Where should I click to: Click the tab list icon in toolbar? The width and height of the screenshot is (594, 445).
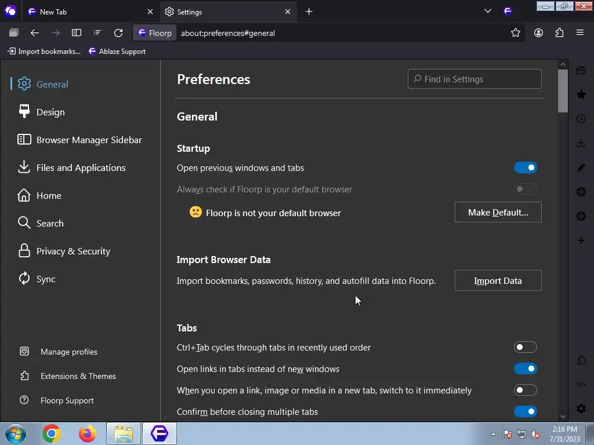coord(97,33)
